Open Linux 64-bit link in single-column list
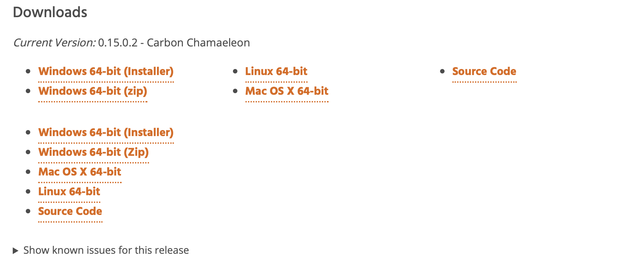The image size is (631, 269). click(x=69, y=192)
